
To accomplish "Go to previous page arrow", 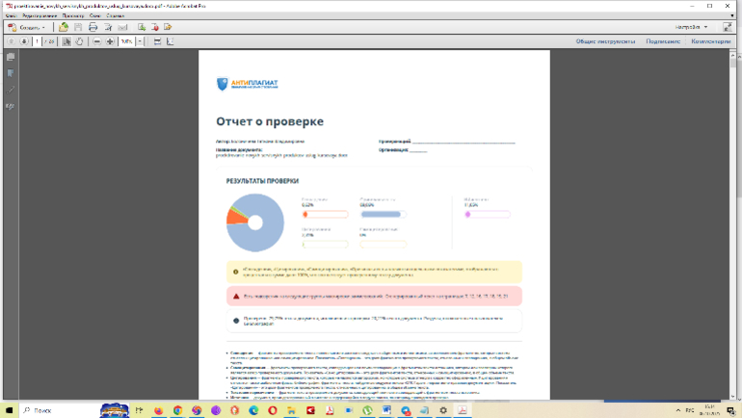I will coord(11,41).
